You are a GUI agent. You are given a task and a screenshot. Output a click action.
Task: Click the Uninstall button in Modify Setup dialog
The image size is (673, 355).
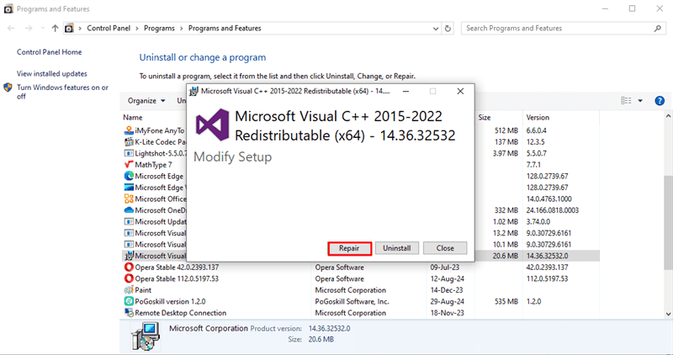[x=396, y=248]
